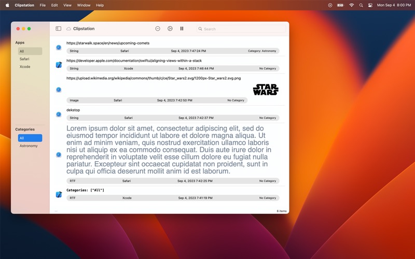Click the circled play icon in the toolbar
This screenshot has height=259, width=415.
pos(170,28)
